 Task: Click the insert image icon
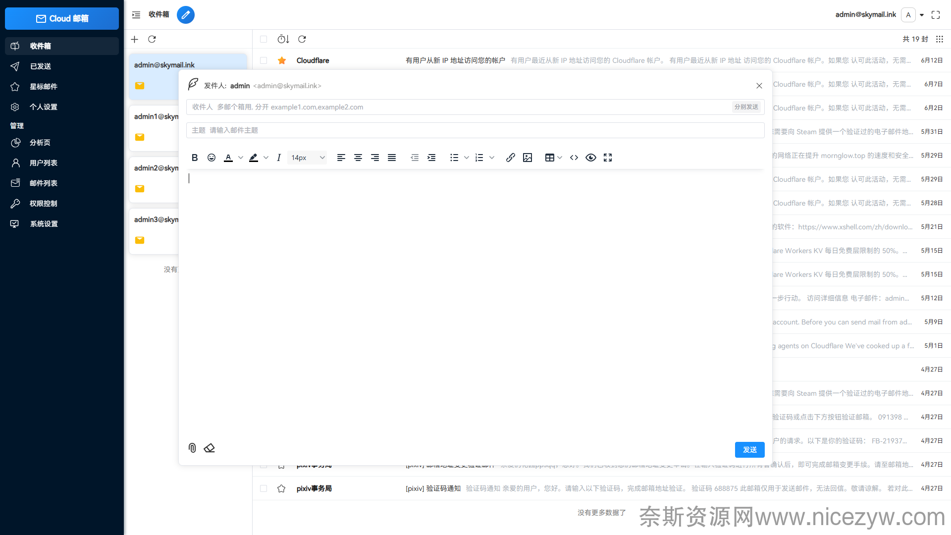(x=528, y=158)
